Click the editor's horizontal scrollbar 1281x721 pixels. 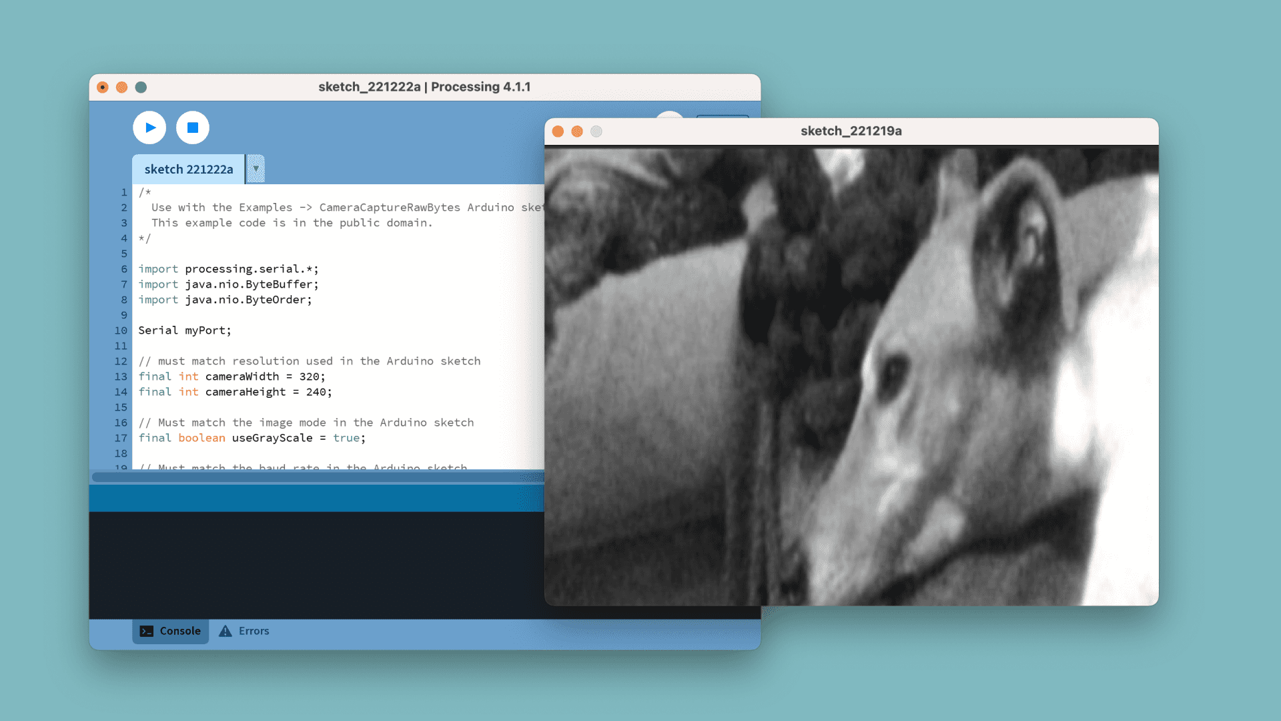314,477
